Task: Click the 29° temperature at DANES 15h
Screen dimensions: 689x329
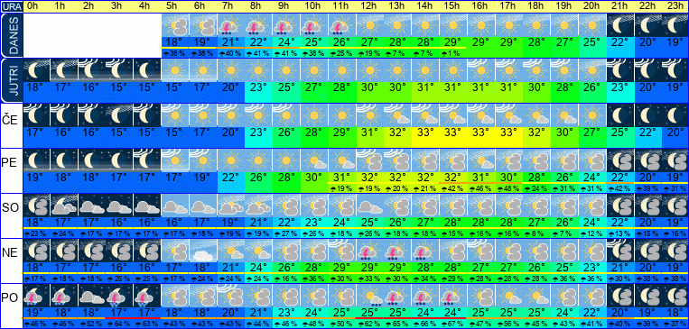Action: click(453, 42)
